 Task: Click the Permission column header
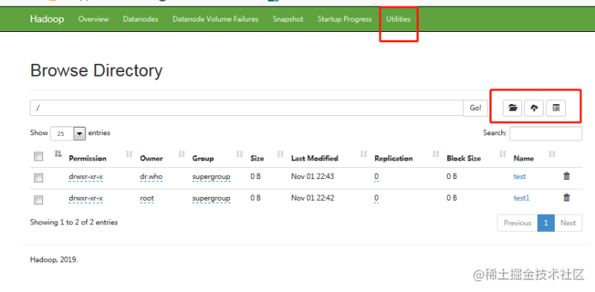click(88, 158)
